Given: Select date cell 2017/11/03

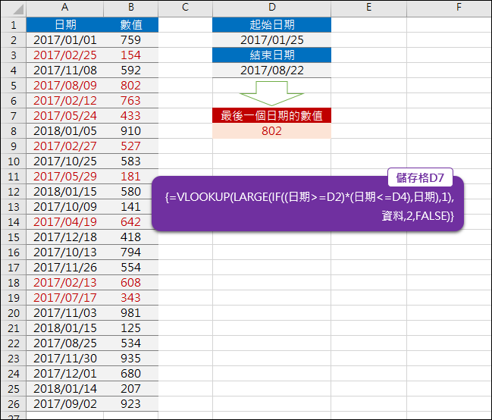Looking at the screenshot, I should coord(65,312).
